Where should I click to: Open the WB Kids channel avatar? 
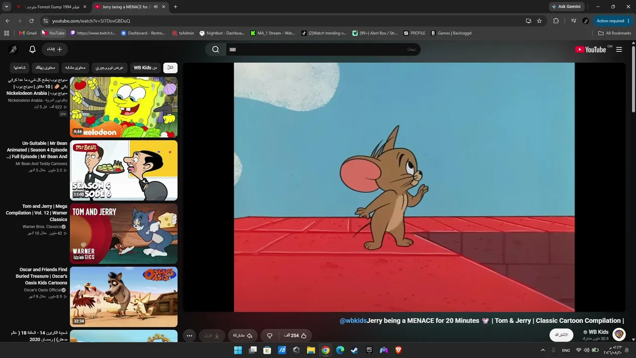click(619, 334)
